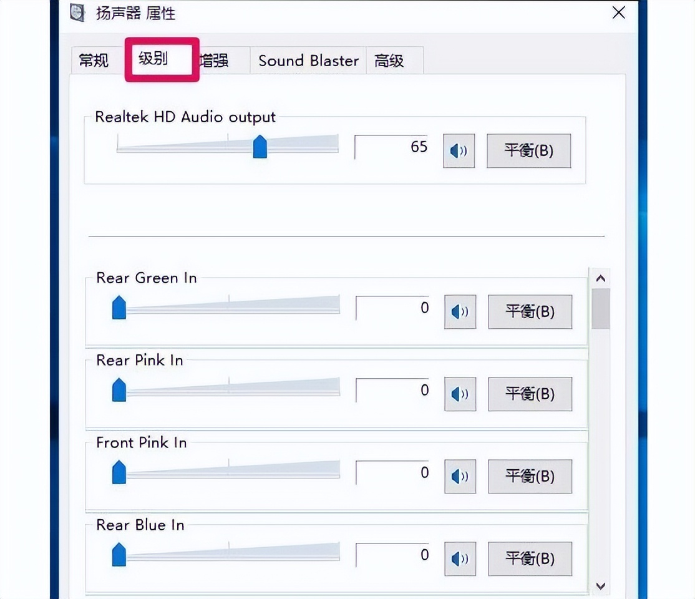Click the Rear Green In volume value box

(391, 308)
